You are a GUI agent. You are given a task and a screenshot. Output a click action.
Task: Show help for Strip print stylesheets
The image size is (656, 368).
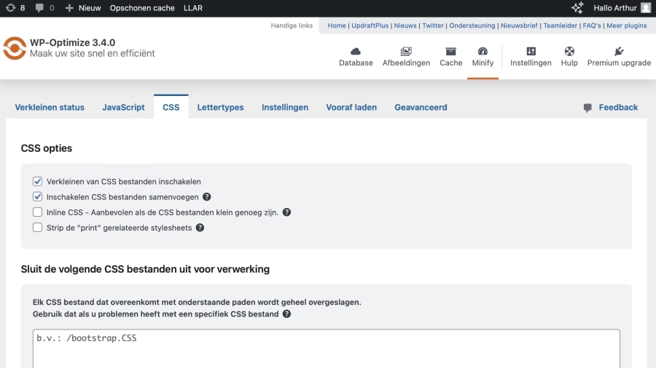click(x=200, y=228)
